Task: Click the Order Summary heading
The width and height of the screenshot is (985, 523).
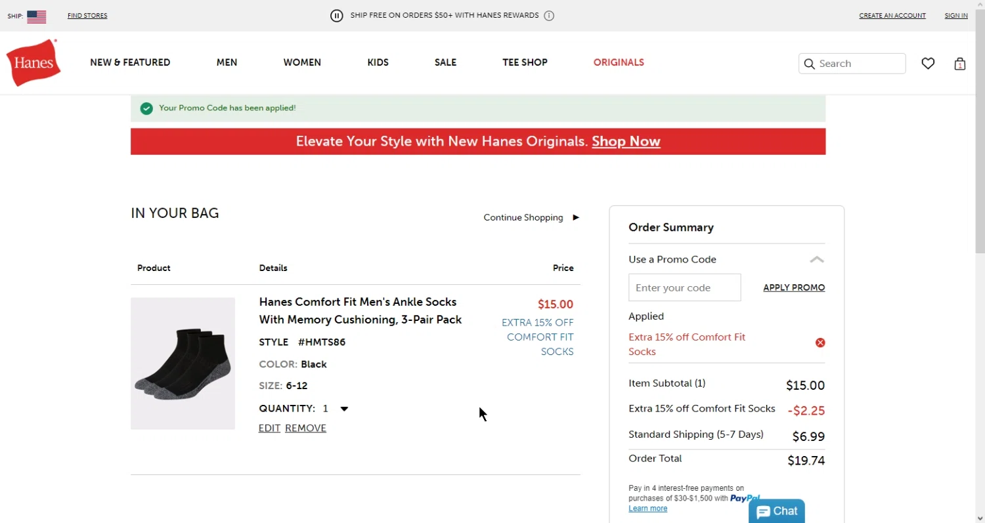Action: click(671, 227)
